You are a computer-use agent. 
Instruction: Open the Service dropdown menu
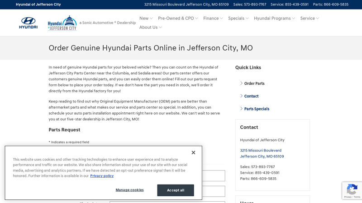pyautogui.click(x=310, y=18)
